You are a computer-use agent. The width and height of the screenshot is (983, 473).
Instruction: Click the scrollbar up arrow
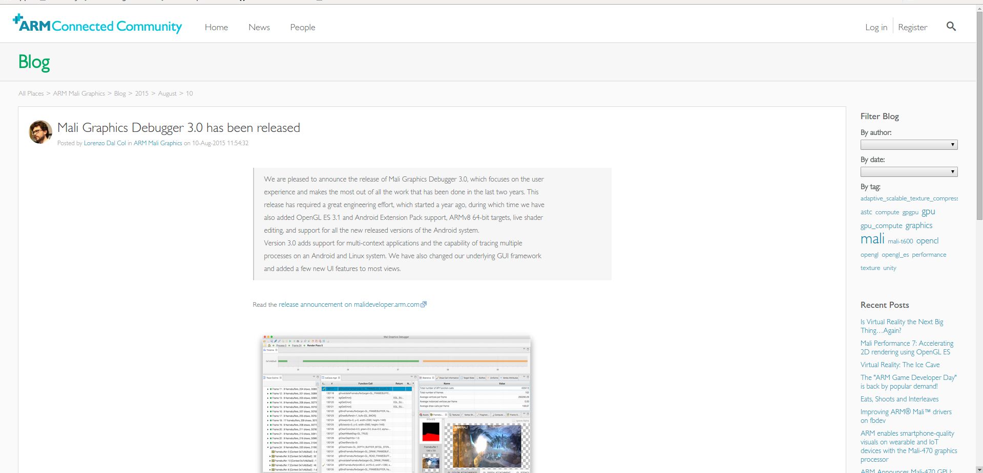(979, 9)
